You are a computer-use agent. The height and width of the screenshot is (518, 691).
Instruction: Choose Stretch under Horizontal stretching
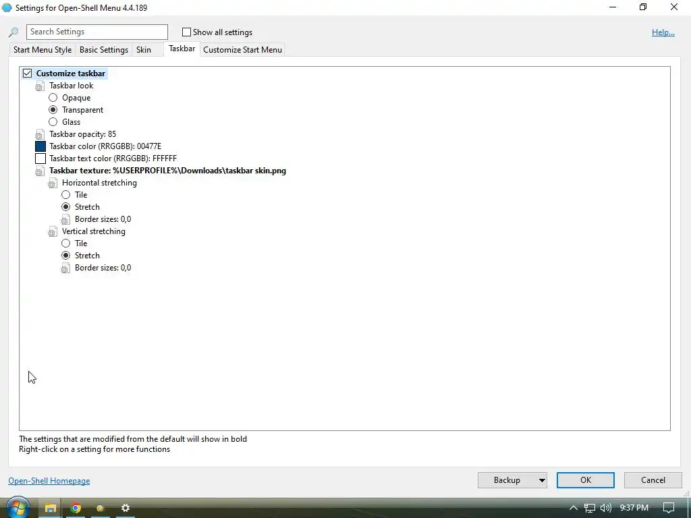(65, 206)
